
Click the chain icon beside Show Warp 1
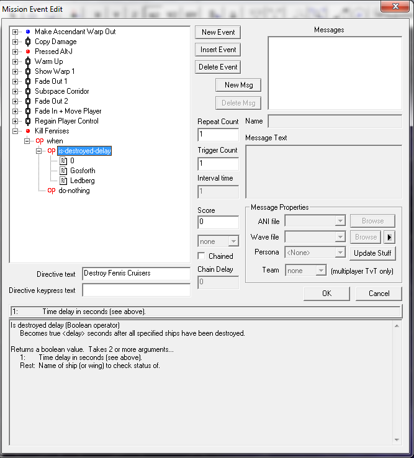pyautogui.click(x=28, y=71)
